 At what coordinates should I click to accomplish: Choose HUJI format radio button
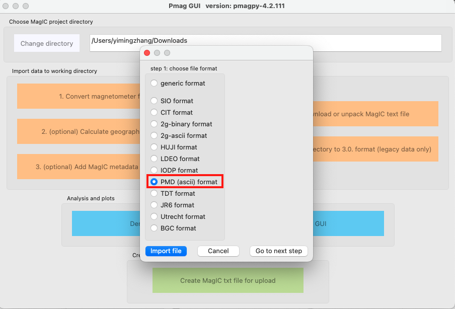pos(154,147)
